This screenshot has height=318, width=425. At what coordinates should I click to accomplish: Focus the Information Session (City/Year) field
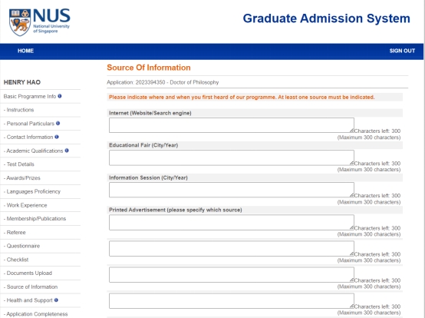click(x=232, y=190)
